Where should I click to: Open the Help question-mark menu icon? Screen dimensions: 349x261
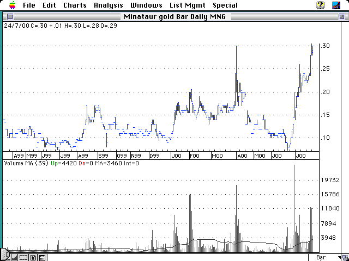point(320,5)
